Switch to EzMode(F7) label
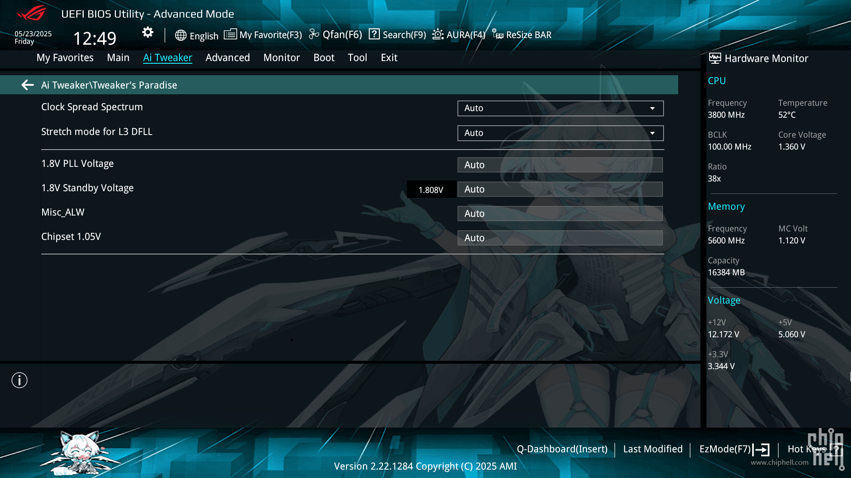 click(725, 449)
